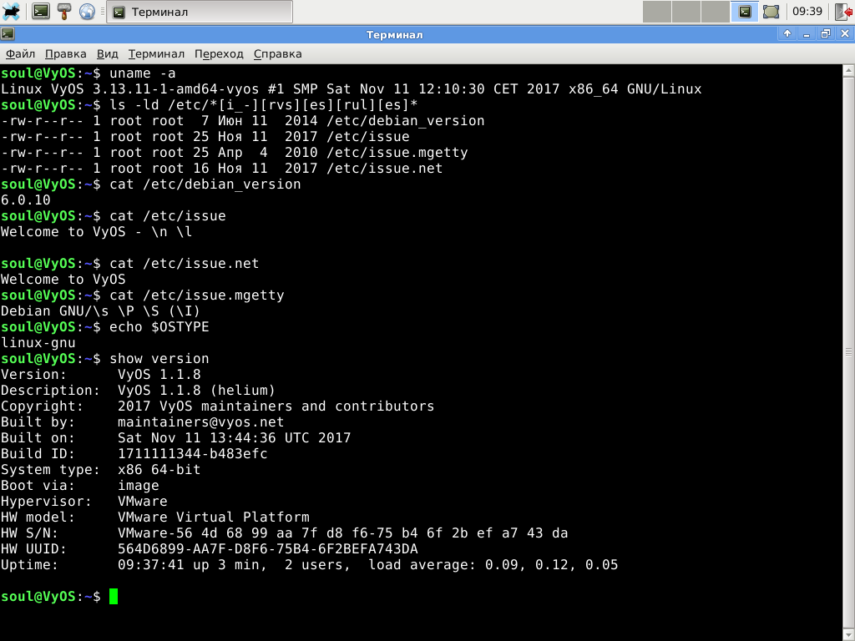Maximize the Терминал window

coord(826,33)
